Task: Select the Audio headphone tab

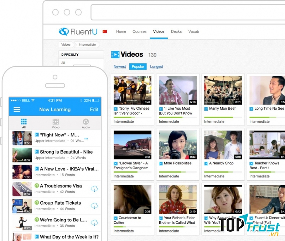Action: coord(86,123)
